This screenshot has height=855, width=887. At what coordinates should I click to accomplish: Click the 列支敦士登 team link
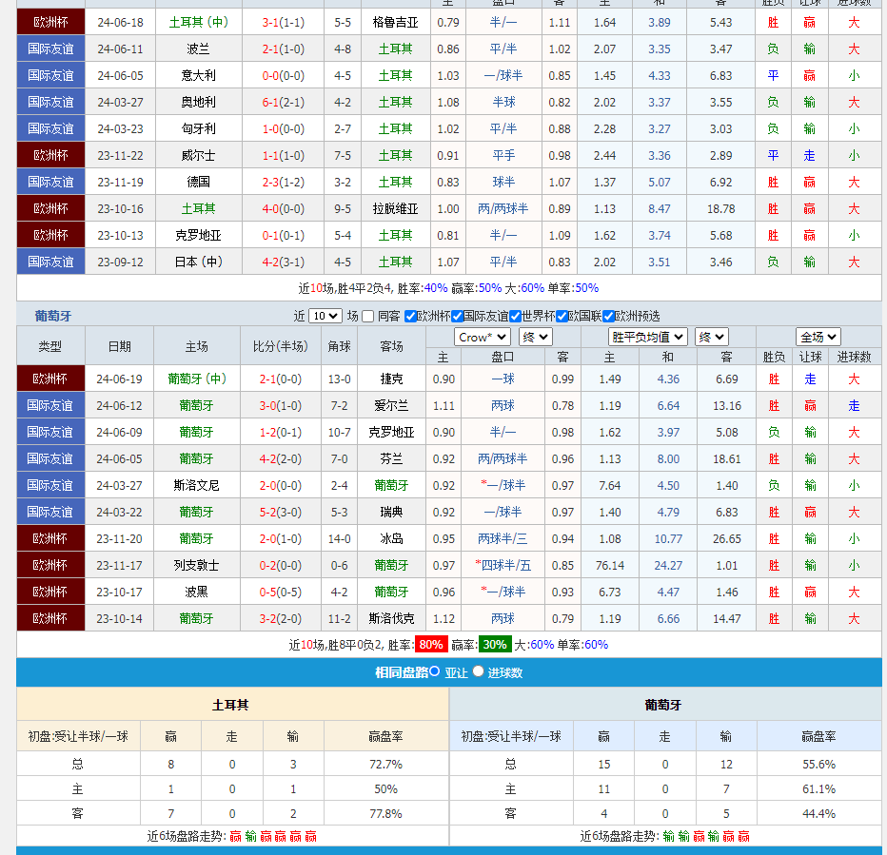click(198, 565)
